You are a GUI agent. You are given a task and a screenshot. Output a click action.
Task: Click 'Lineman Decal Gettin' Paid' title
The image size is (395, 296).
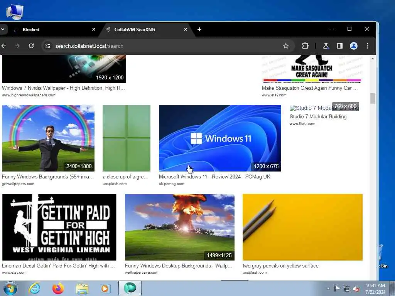(58, 266)
